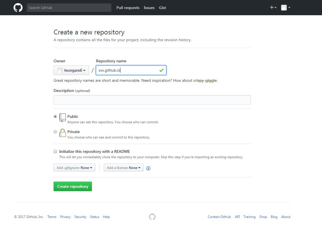The height and width of the screenshot is (227, 322).
Task: Open the Contact GitHub footer link
Action: pos(219,217)
